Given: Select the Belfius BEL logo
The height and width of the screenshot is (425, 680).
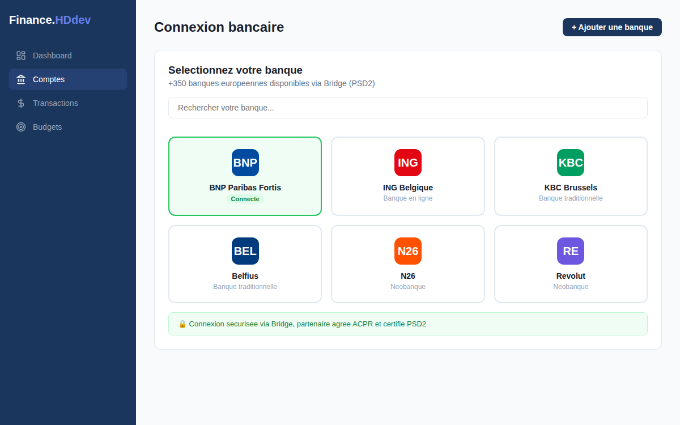Looking at the screenshot, I should (245, 251).
